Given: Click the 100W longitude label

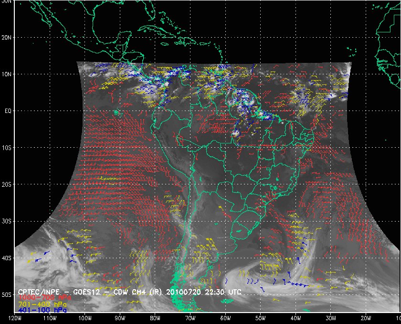Looking at the screenshot, I should (x=84, y=318).
